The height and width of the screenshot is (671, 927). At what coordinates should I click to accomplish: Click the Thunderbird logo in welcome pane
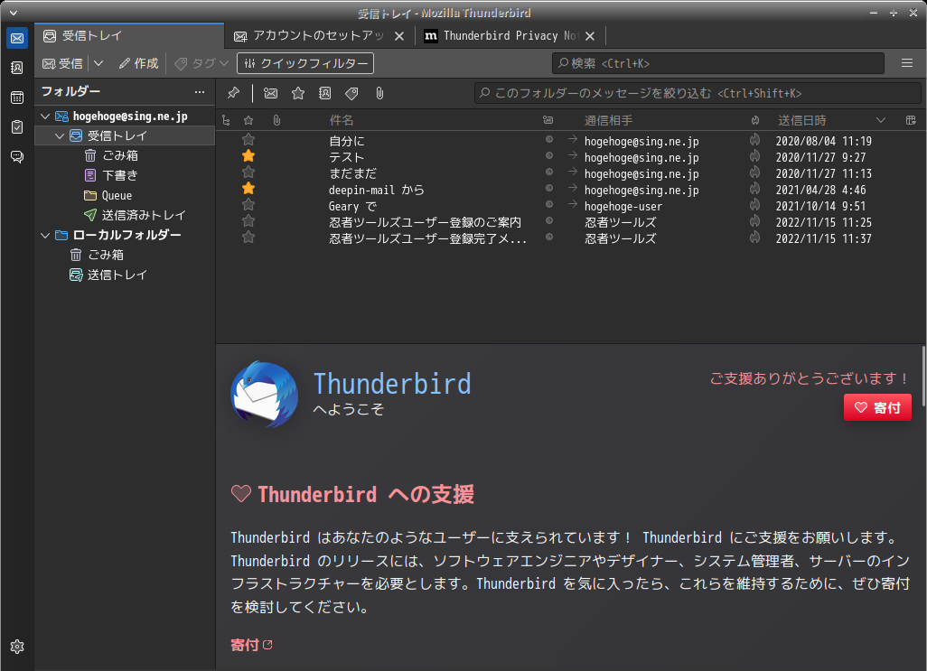tap(264, 394)
